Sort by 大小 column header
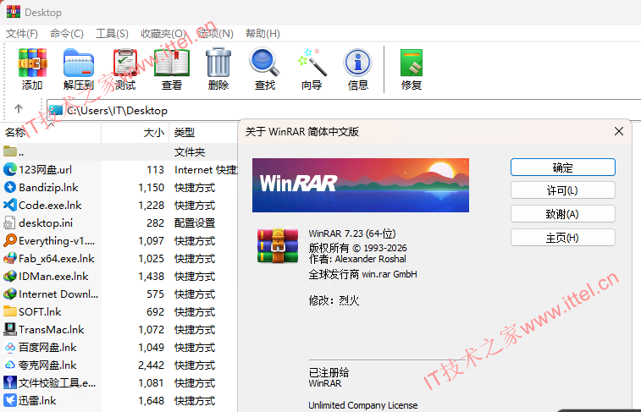 coord(135,132)
